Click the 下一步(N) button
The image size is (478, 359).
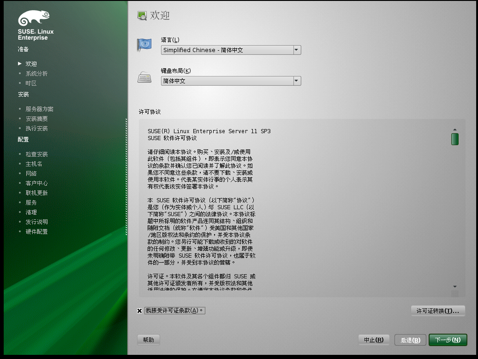click(x=447, y=340)
